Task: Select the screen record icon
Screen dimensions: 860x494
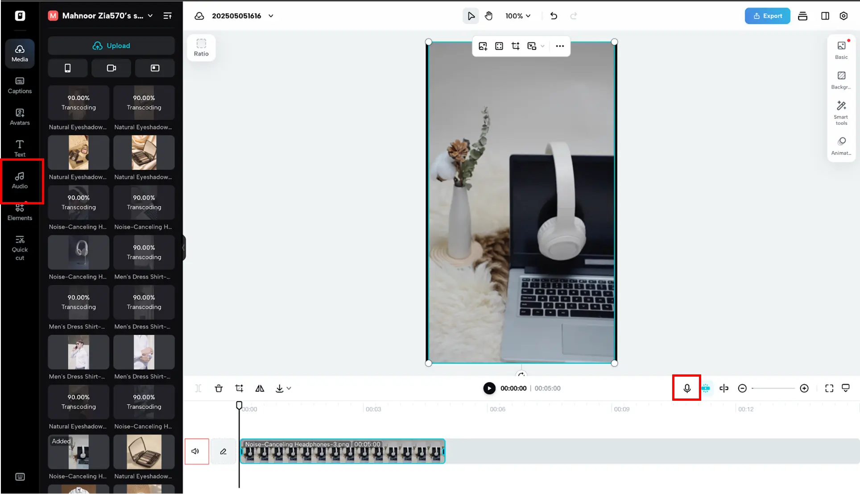Action: pyautogui.click(x=155, y=68)
